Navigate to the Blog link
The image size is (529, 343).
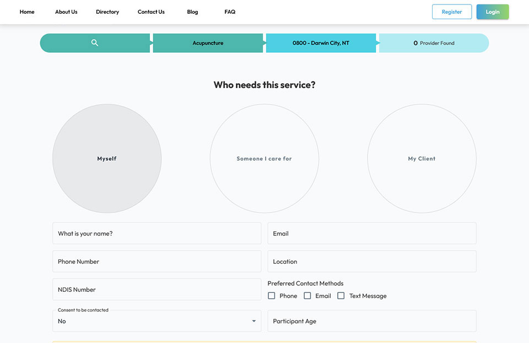click(x=192, y=12)
